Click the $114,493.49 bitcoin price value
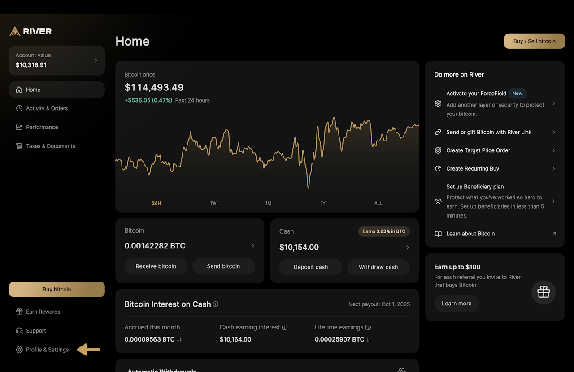Image resolution: width=574 pixels, height=372 pixels. [154, 87]
